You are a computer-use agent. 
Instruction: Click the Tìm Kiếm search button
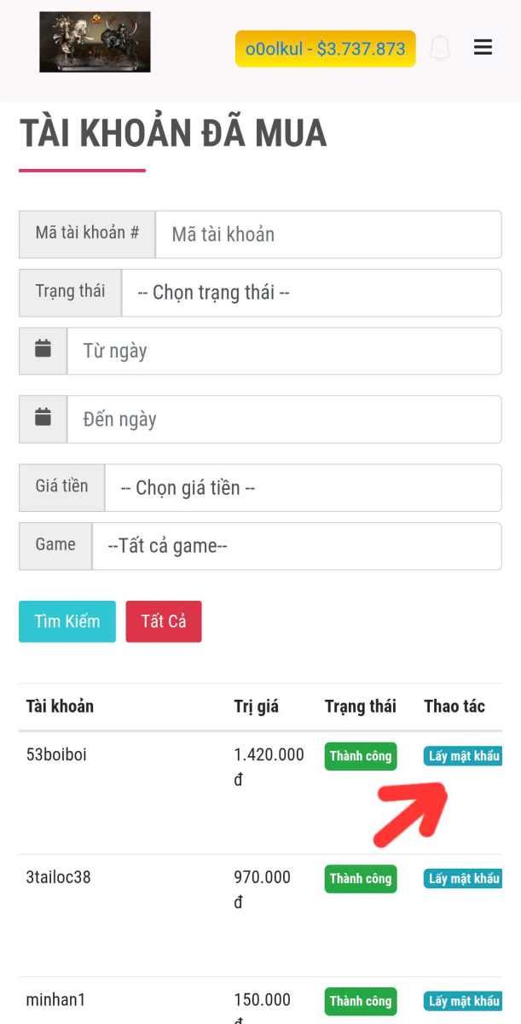tap(67, 621)
